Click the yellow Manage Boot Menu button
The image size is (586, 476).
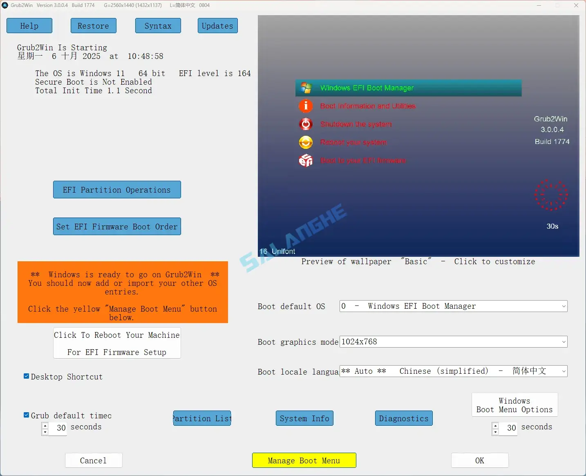pos(304,460)
